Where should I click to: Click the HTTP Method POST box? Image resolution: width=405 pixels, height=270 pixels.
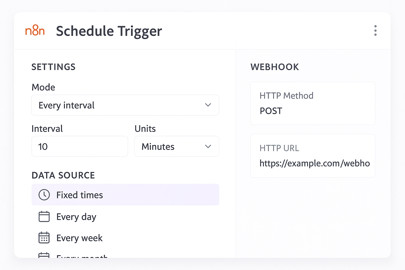pyautogui.click(x=313, y=103)
